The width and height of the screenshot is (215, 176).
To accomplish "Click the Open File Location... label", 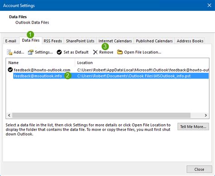I will pyautogui.click(x=142, y=52).
